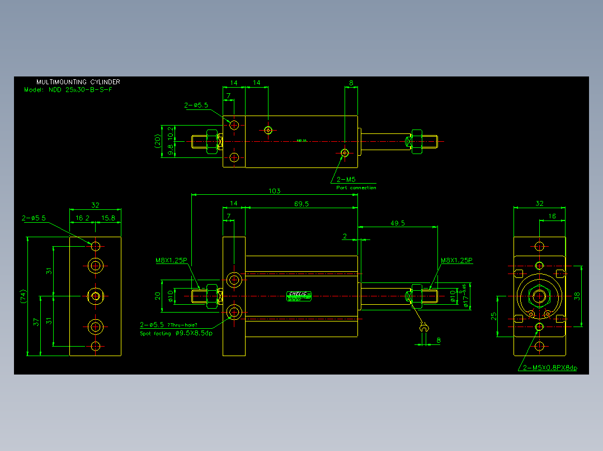Select the "Model: NDD 25x30-B-S-F" label
Image resolution: width=603 pixels, height=451 pixels.
[68, 90]
